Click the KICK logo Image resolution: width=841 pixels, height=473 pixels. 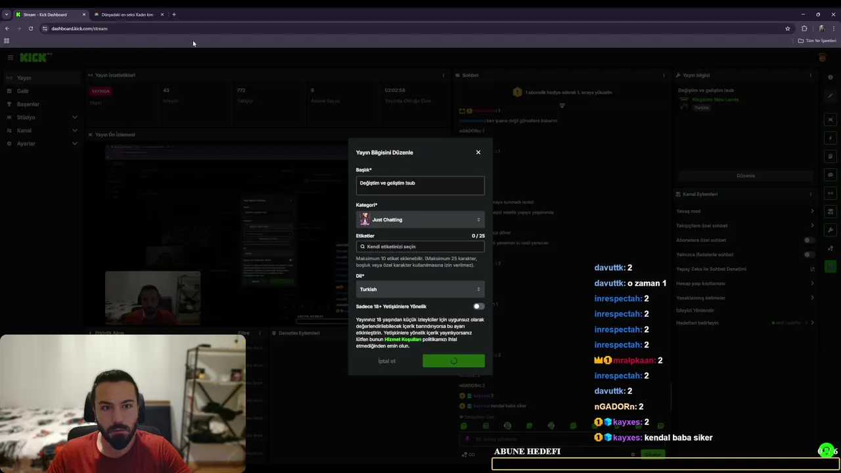pyautogui.click(x=35, y=58)
